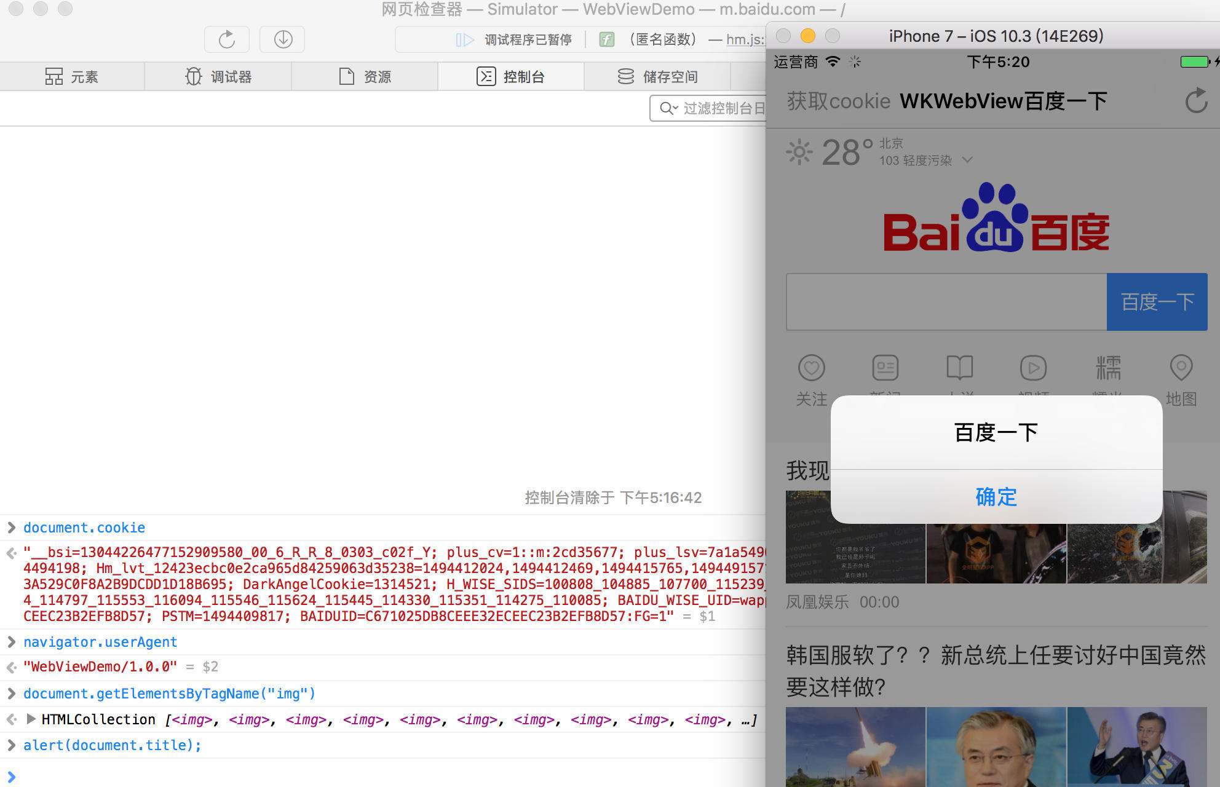Switch to the 元素 tab
This screenshot has width=1220, height=787.
[x=72, y=77]
